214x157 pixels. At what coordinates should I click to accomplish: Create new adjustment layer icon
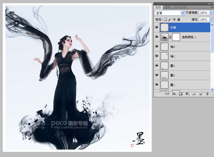pyautogui.click(x=187, y=93)
